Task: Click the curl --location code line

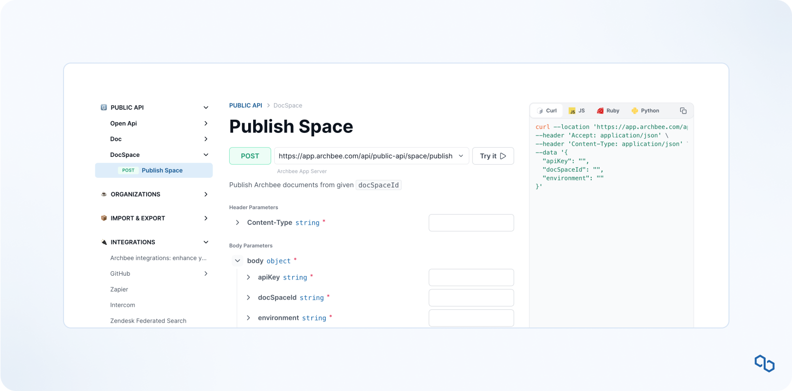Action: point(612,127)
